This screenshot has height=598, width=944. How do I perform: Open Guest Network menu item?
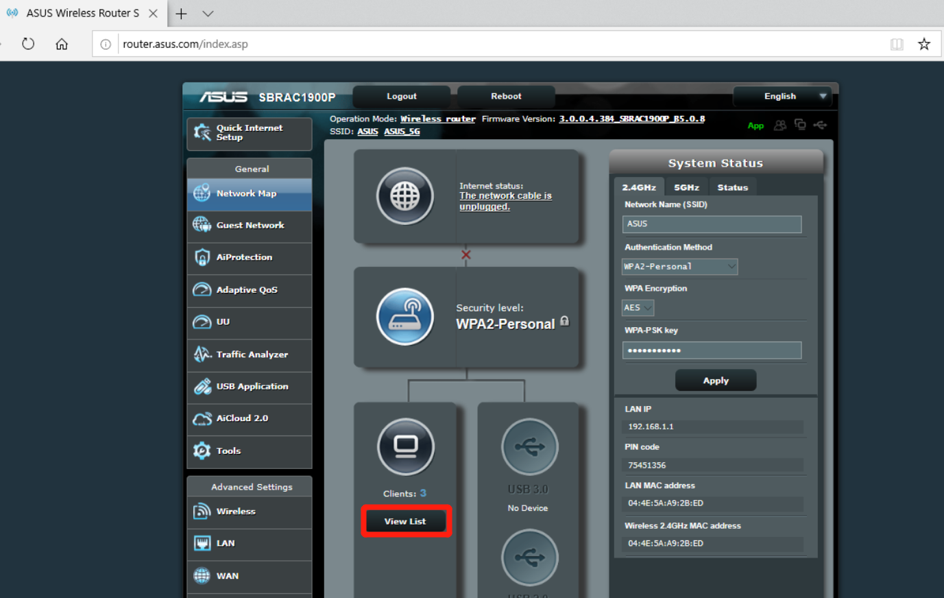click(x=250, y=226)
